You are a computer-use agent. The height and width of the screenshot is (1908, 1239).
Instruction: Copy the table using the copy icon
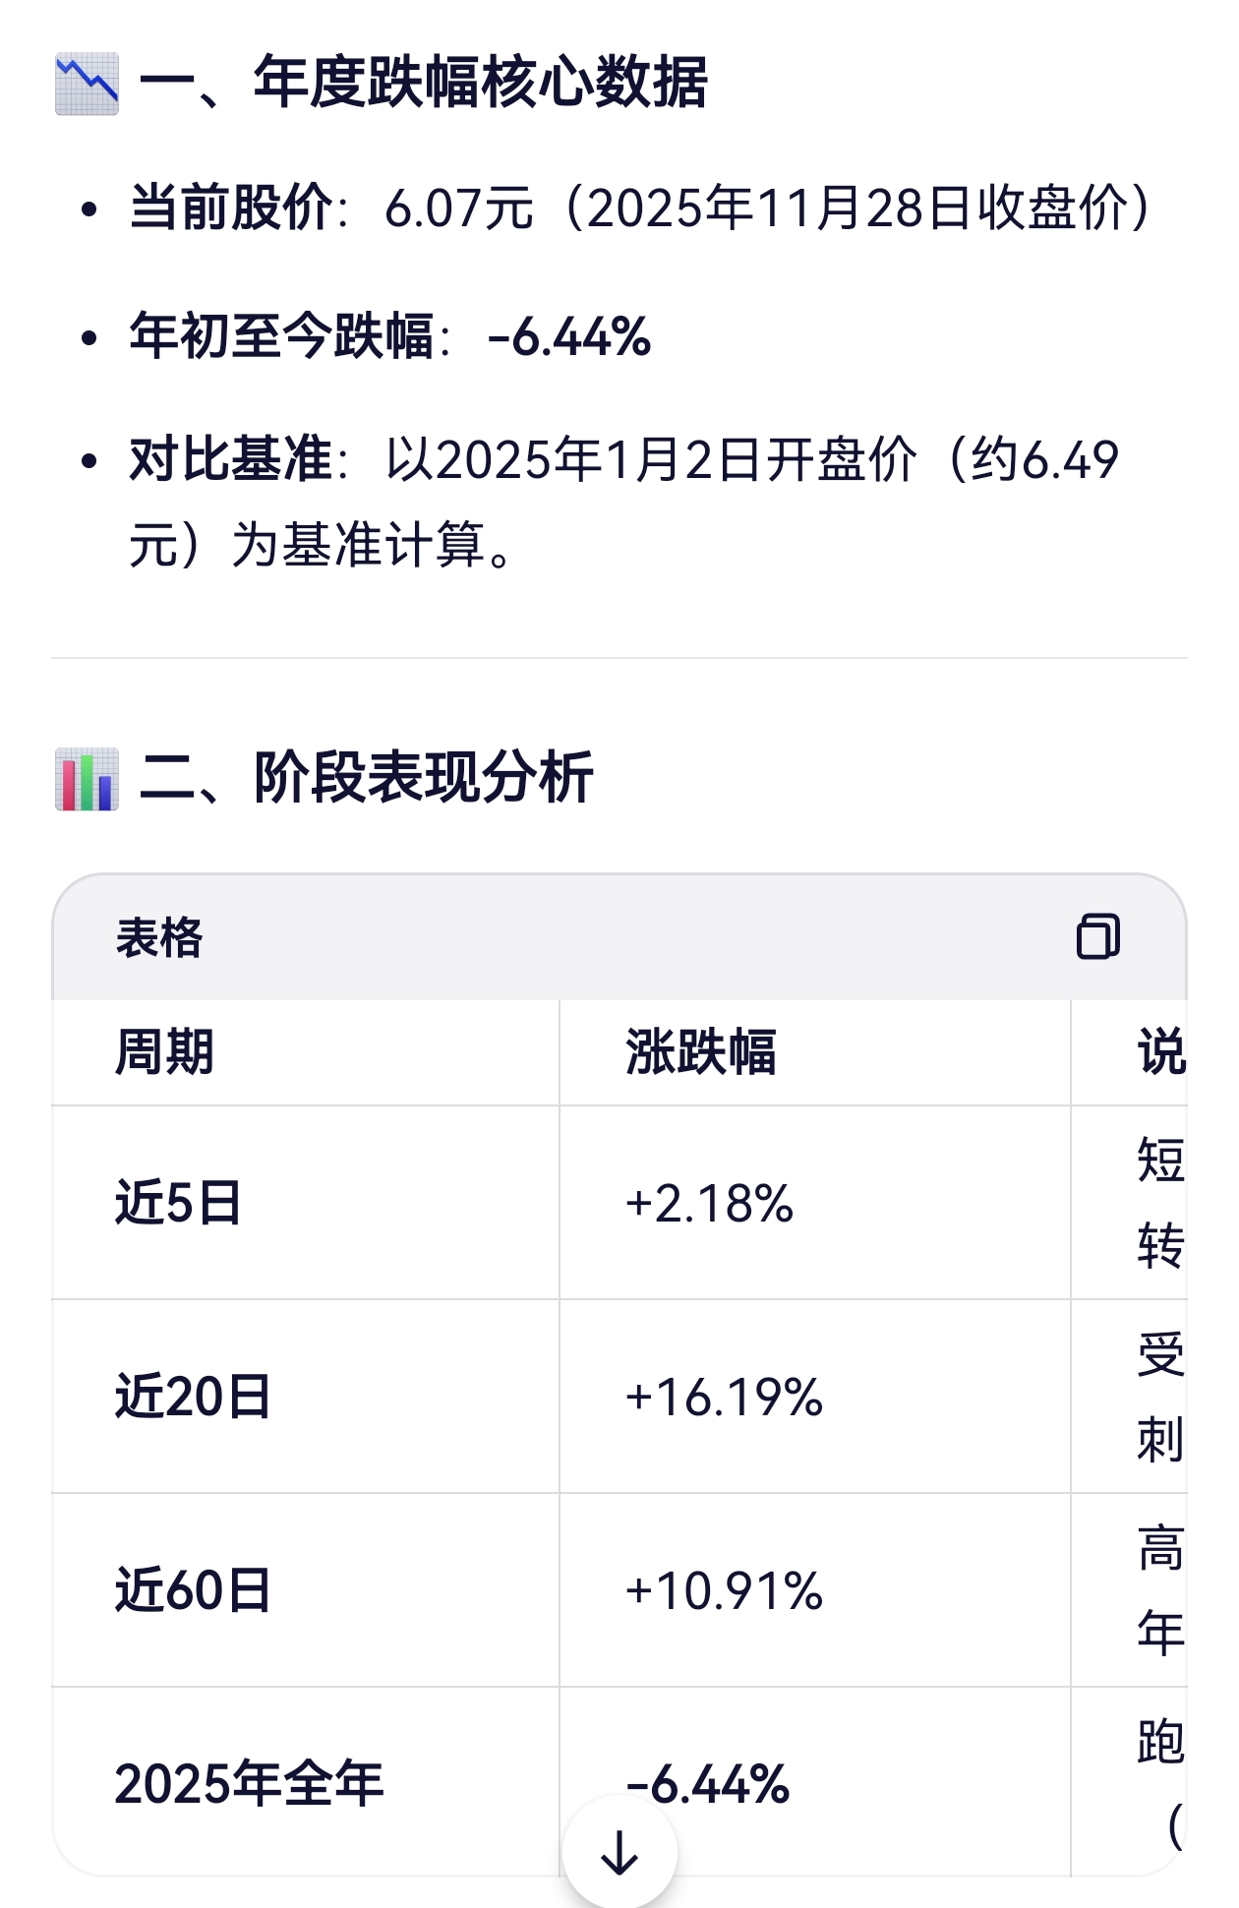(x=1097, y=936)
